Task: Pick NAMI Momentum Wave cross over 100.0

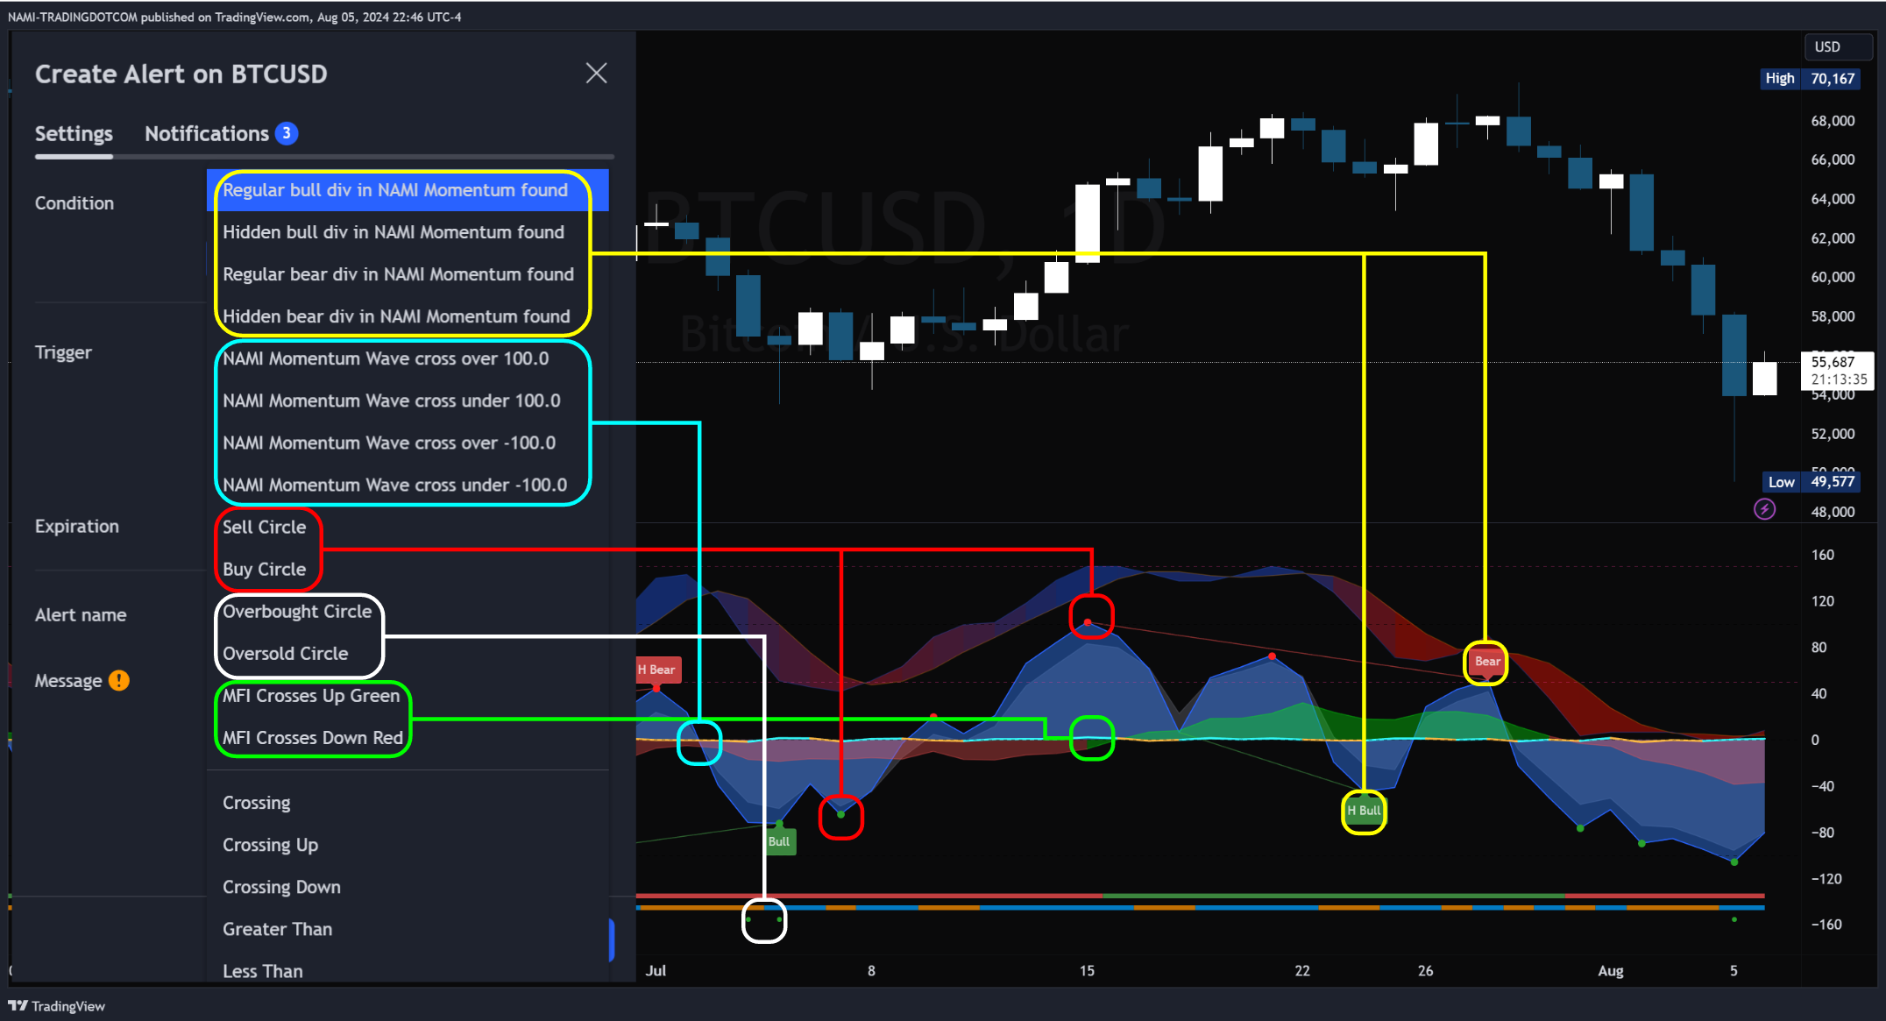Action: (385, 358)
